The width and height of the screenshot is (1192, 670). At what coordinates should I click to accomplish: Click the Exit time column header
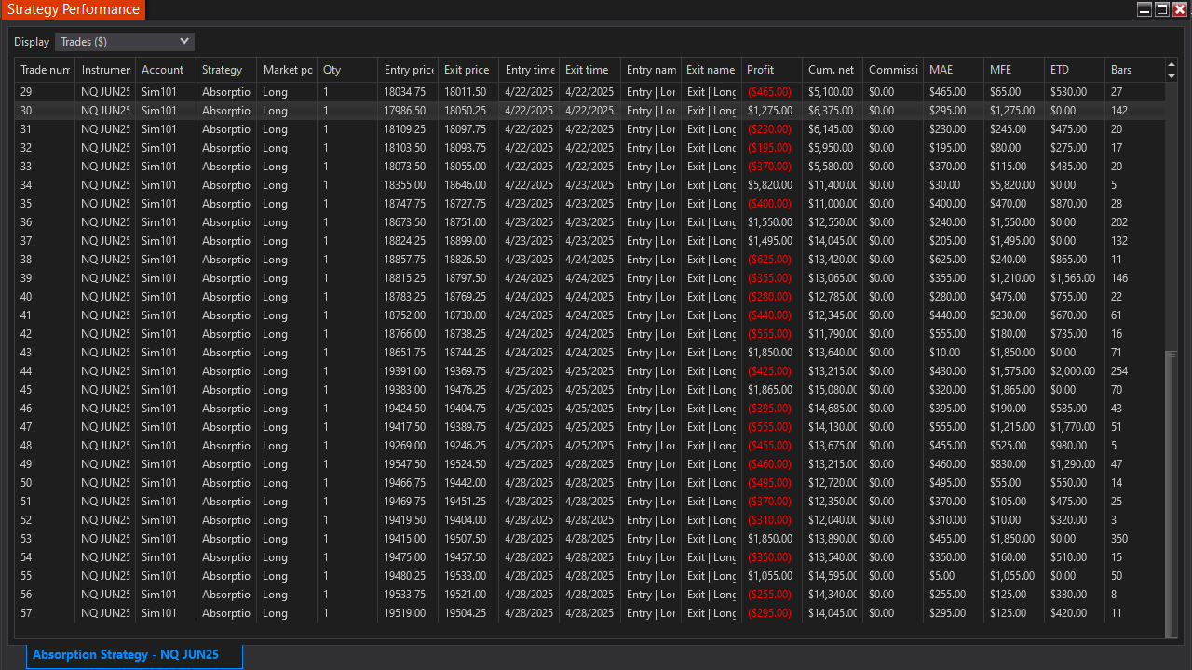(589, 70)
